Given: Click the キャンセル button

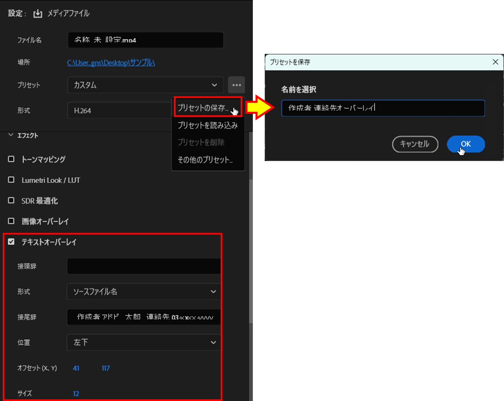Looking at the screenshot, I should pos(415,144).
